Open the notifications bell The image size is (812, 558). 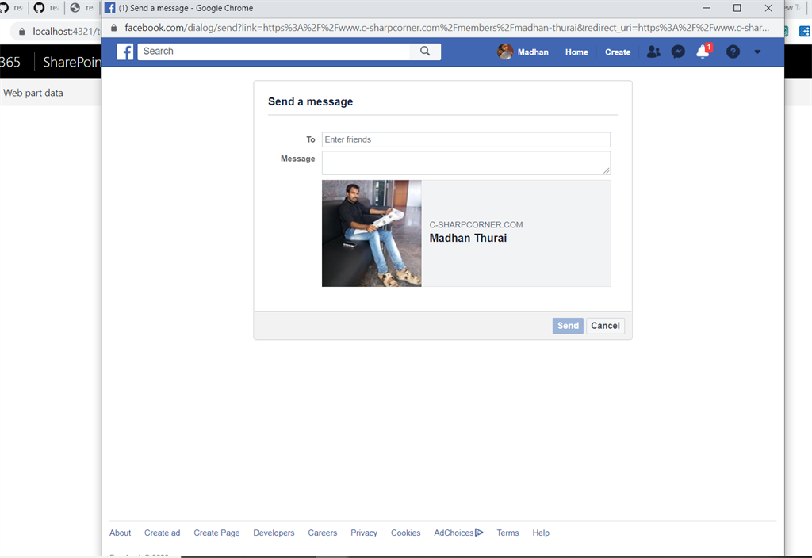[703, 52]
